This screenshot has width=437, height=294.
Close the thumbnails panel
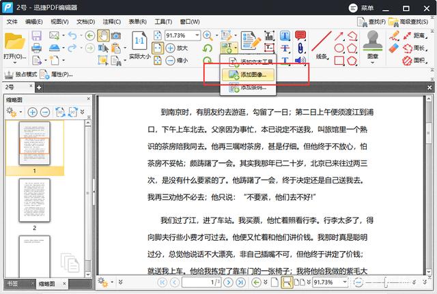[89, 98]
